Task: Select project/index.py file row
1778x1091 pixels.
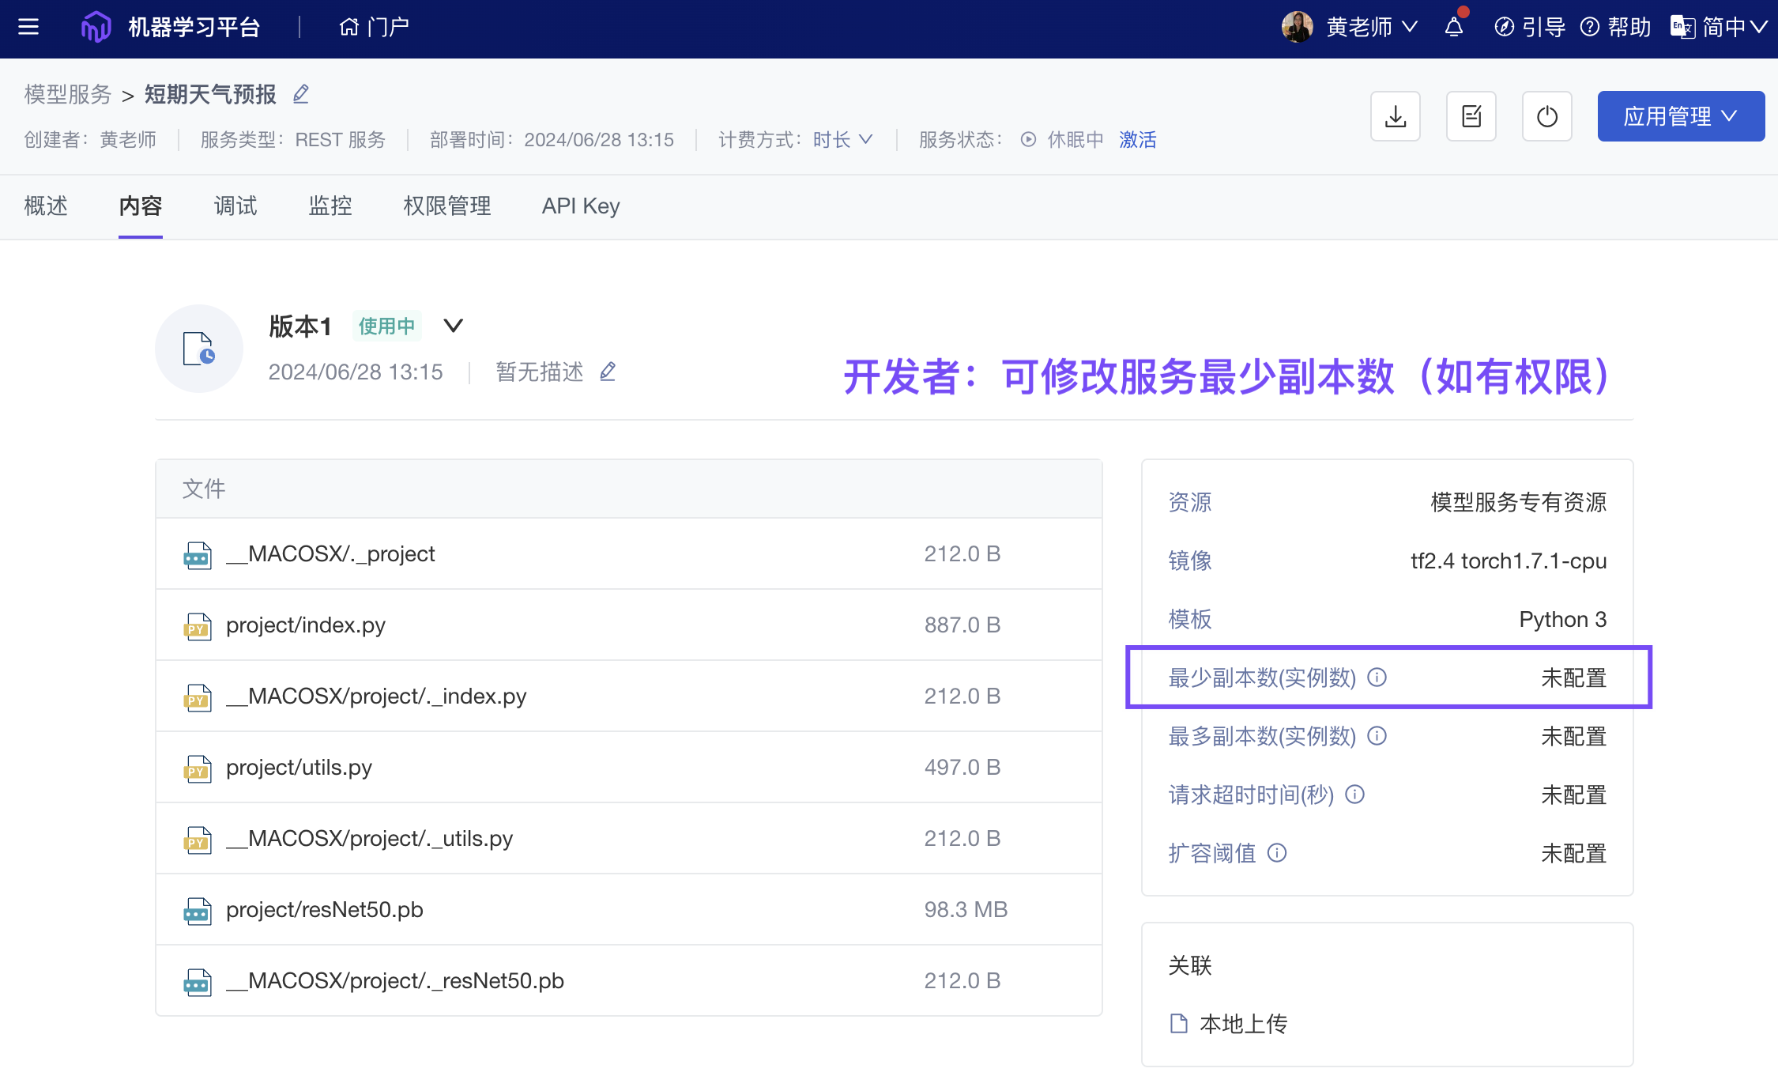Action: point(306,625)
